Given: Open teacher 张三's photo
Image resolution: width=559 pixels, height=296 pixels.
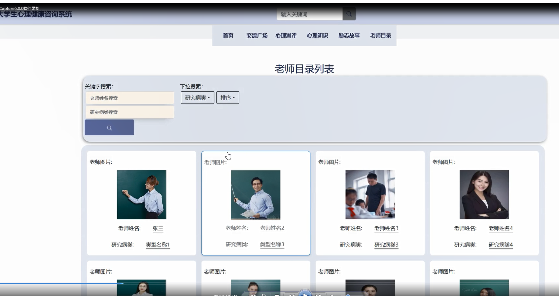Looking at the screenshot, I should click(142, 194).
